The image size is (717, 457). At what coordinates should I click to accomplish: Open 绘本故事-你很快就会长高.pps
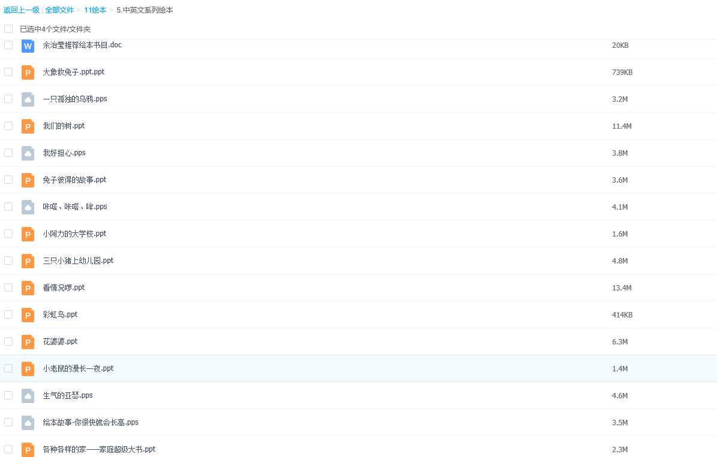91,422
